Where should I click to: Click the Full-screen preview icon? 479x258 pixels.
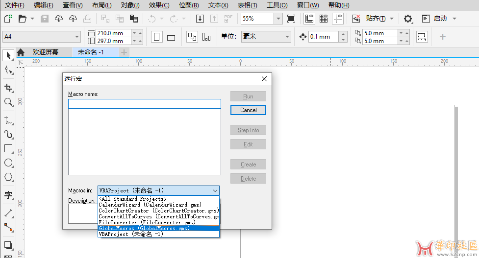point(291,19)
